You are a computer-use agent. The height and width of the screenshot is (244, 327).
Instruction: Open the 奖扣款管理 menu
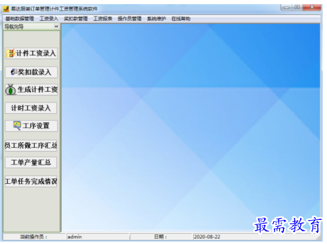76,18
